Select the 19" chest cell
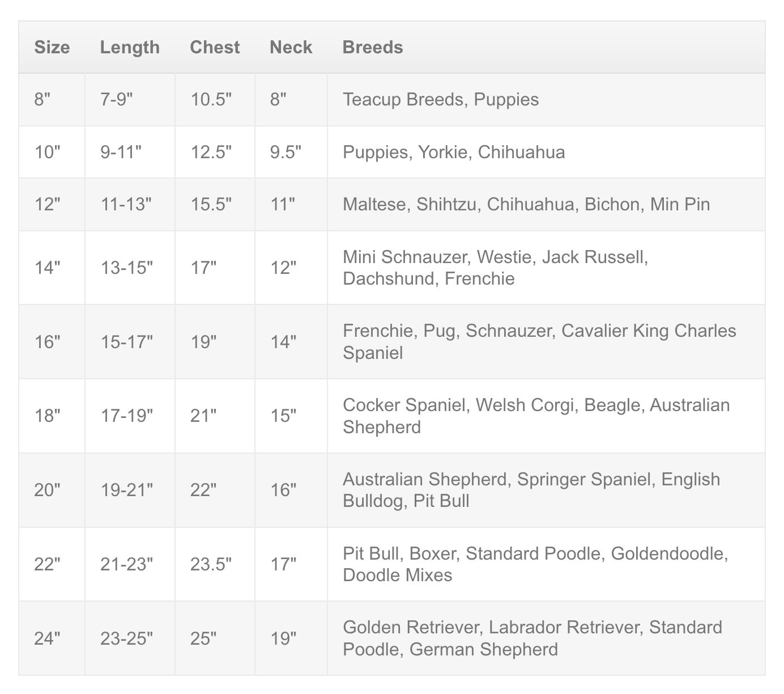Viewport: 784px width, 694px height. 215,342
